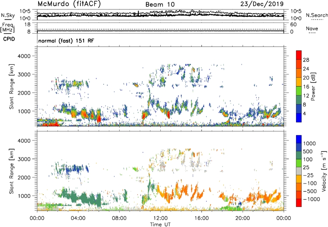Image resolution: width=328 pixels, height=227 pixels.
Task: Click the top blue segment of Velocity color bar
Action: tap(299, 139)
